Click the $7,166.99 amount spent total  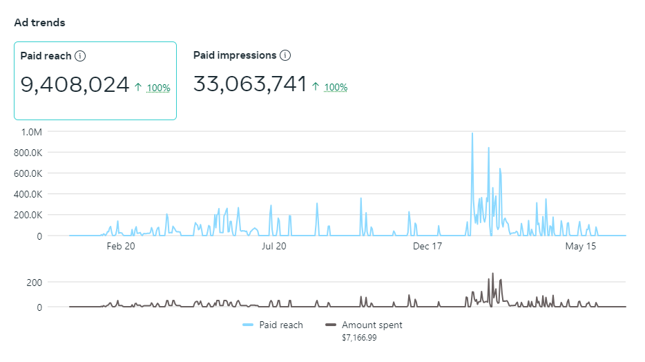(x=359, y=338)
